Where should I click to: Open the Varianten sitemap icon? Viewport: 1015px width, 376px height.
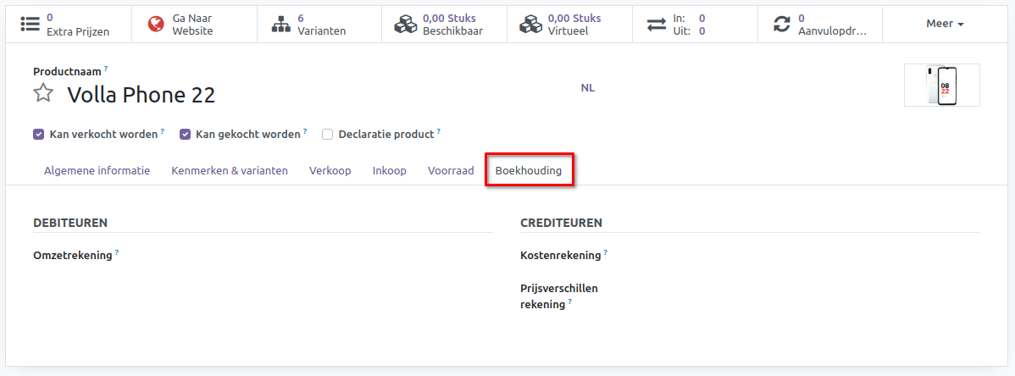click(280, 24)
